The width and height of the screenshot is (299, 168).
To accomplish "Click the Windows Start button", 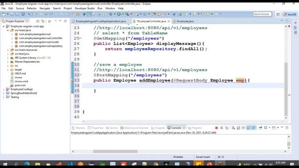I will click(x=5, y=164).
